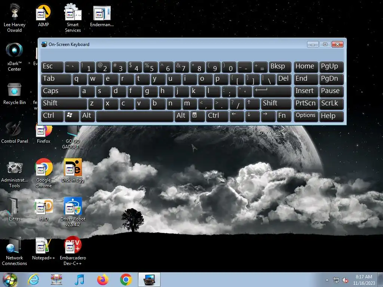Click the number 5 key
Viewport: 383px width, 287px height.
pos(150,67)
